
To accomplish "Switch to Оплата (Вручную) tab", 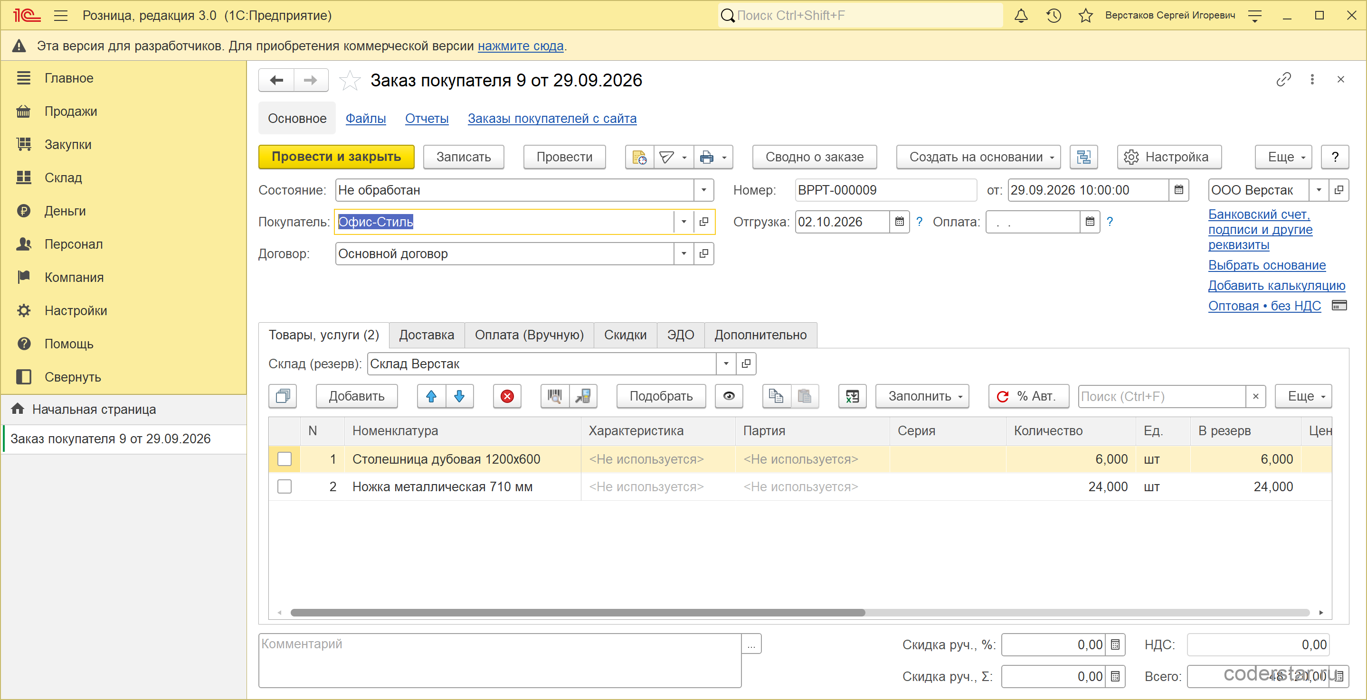I will pyautogui.click(x=529, y=335).
